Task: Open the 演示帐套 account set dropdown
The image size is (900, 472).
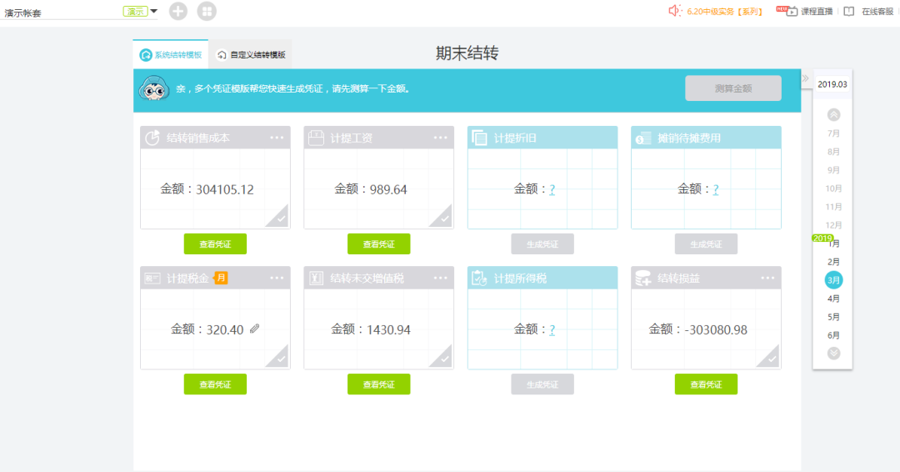Action: 153,12
